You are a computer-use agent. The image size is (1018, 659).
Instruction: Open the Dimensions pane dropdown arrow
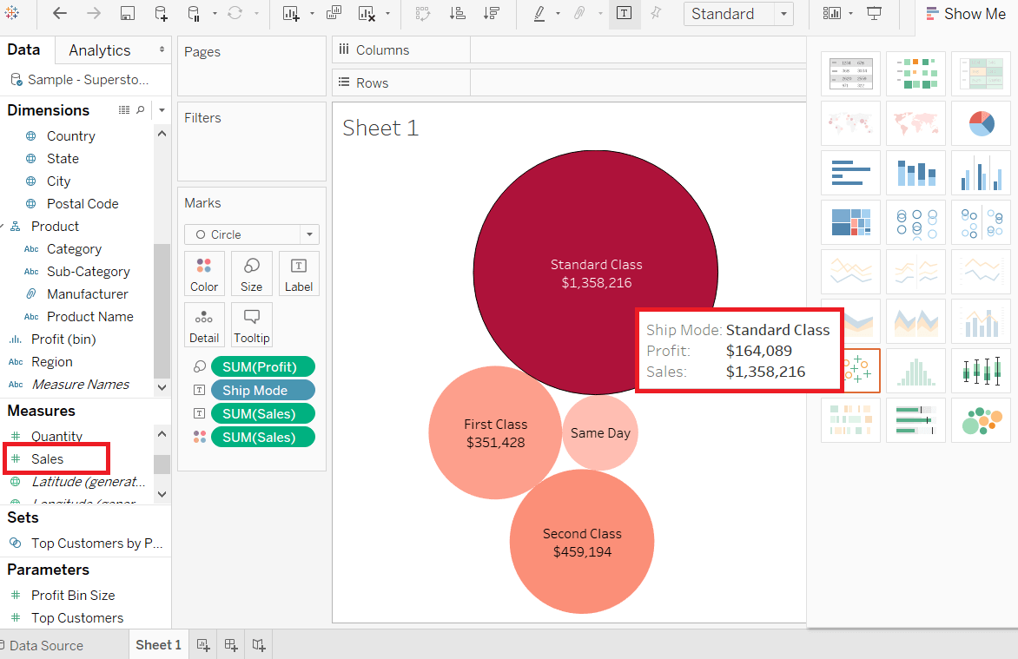[x=162, y=110]
